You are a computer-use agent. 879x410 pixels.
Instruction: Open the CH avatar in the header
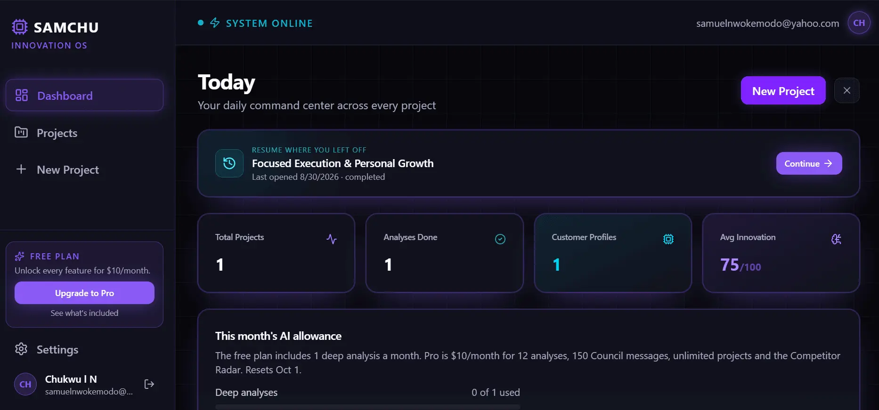(x=859, y=23)
